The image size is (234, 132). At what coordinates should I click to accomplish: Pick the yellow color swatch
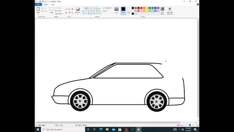coord(147,8)
